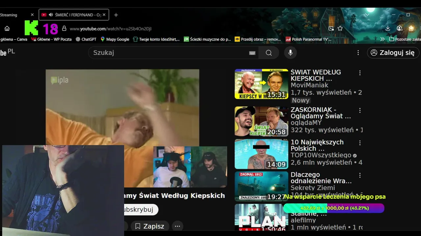Open YouTube settings three-dot menu
Screen dimensions: 421x236
pyautogui.click(x=358, y=53)
